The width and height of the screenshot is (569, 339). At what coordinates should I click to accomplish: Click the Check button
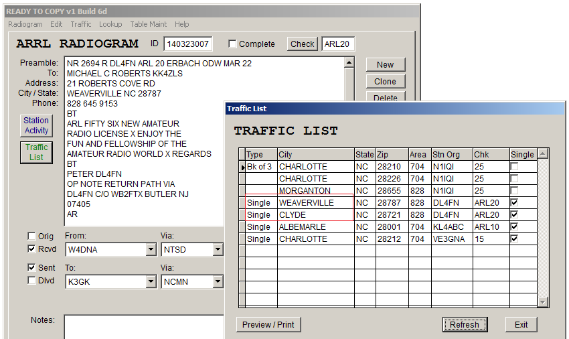point(302,44)
